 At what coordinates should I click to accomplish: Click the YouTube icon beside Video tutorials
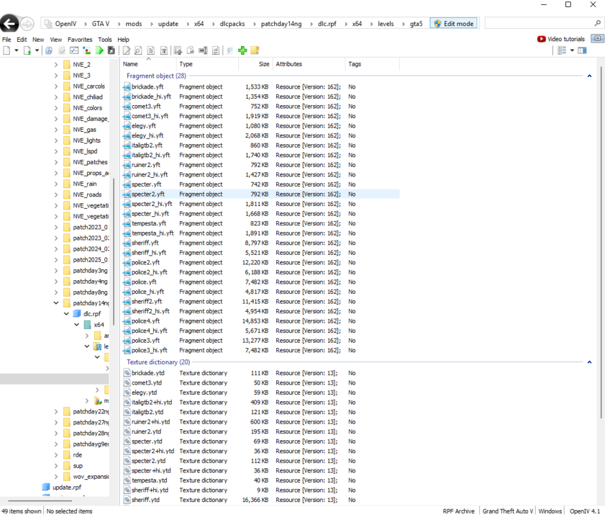(x=541, y=40)
